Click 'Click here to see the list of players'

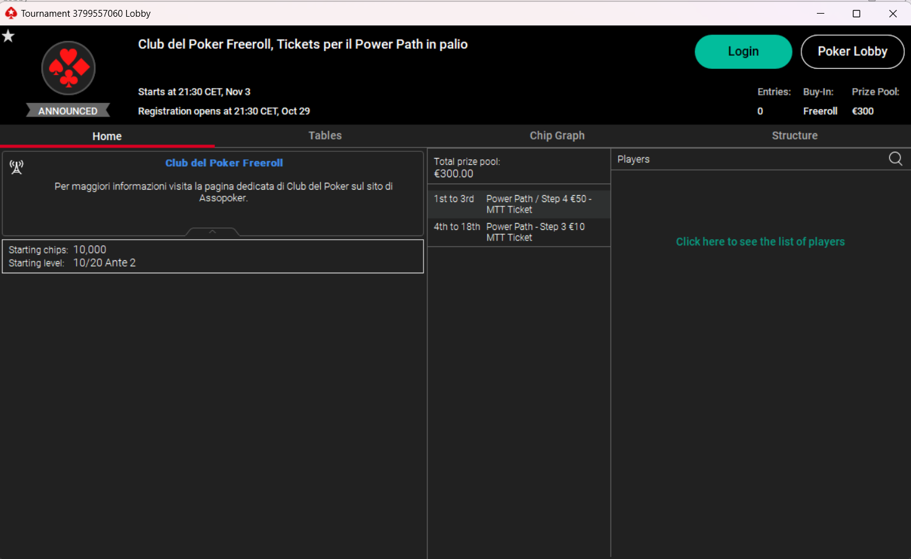[x=760, y=242]
